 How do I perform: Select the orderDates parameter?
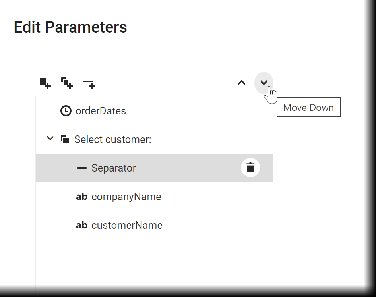[x=101, y=111]
